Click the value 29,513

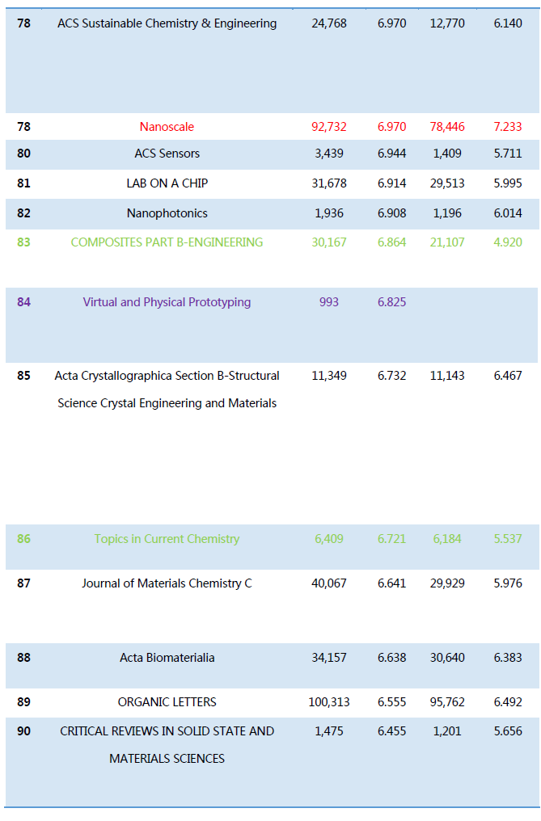(447, 183)
